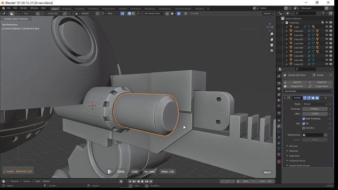
Task: Toggle the Collection eye visibility icon
Action: [x=326, y=23]
